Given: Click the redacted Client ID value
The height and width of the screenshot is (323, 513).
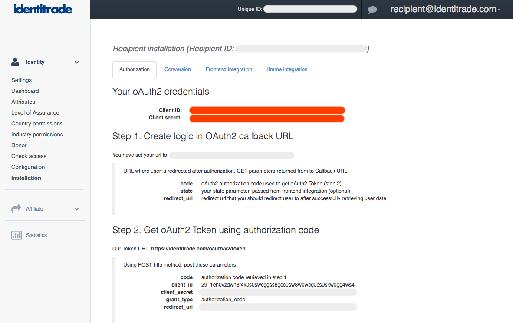Looking at the screenshot, I should coord(267,110).
